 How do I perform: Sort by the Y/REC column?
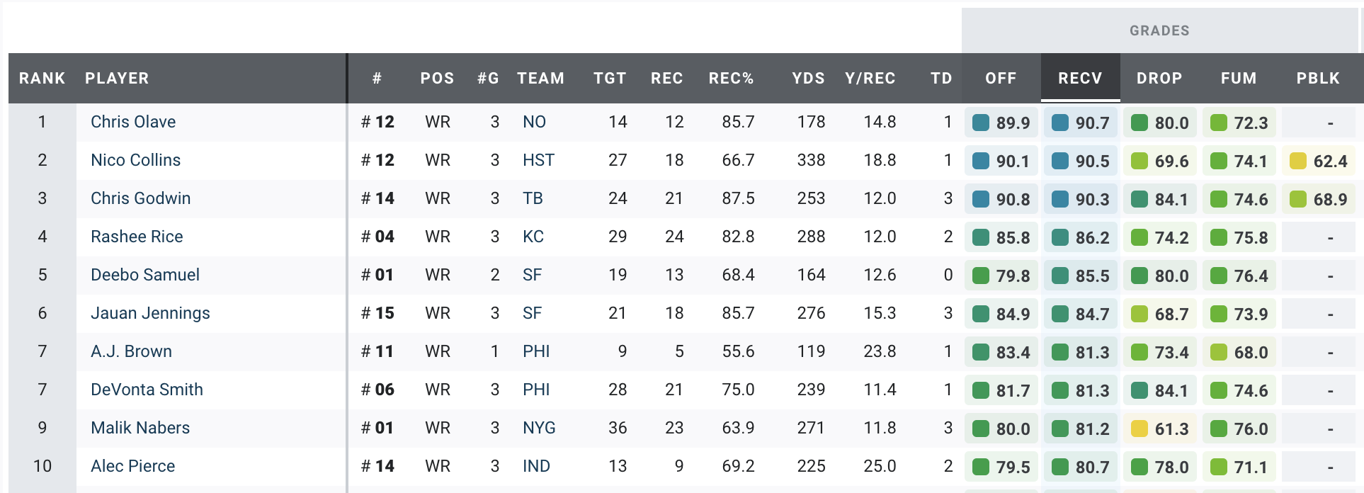point(870,78)
